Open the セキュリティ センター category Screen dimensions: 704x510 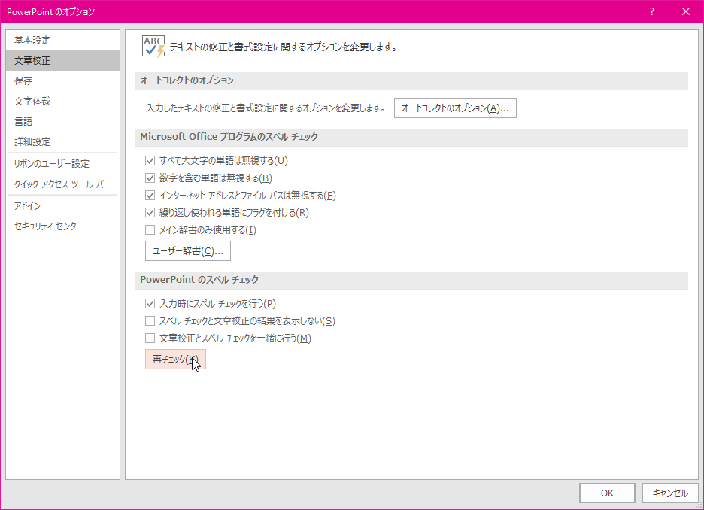(63, 226)
